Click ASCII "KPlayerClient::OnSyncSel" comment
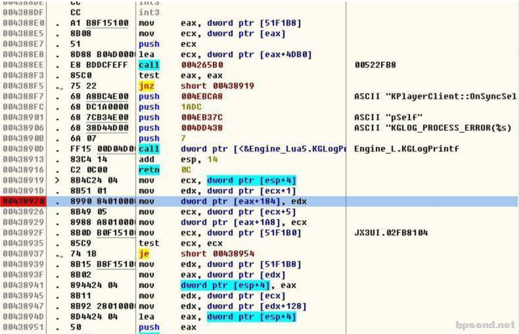This screenshot has height=334, width=519. pyautogui.click(x=435, y=97)
